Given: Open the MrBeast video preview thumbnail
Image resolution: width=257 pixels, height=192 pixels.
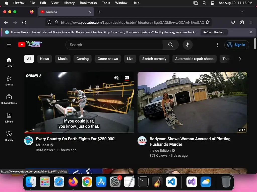Looking at the screenshot, I should 79,102.
